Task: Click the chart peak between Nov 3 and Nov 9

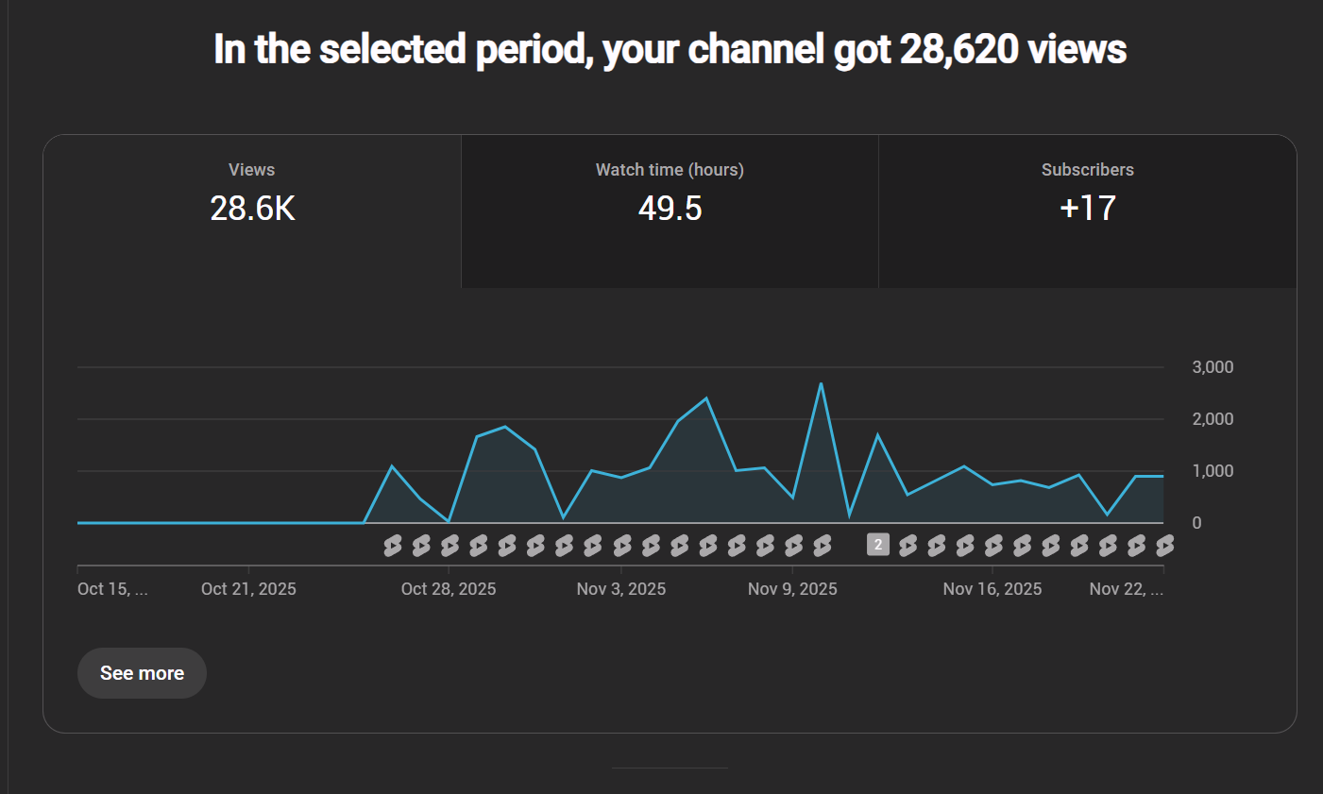Action: pos(706,398)
